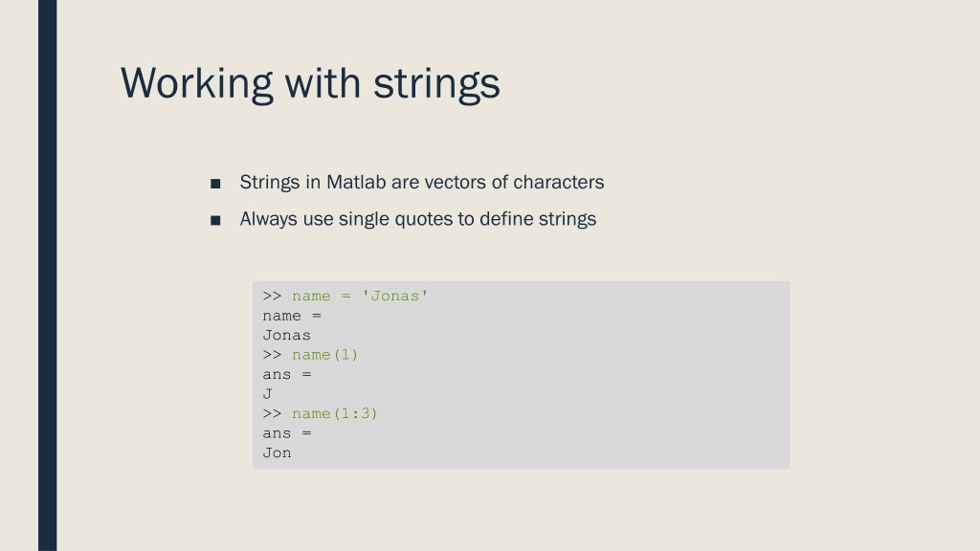Click the dark navy vertical sidebar stripe
980x551 pixels.
click(48, 275)
